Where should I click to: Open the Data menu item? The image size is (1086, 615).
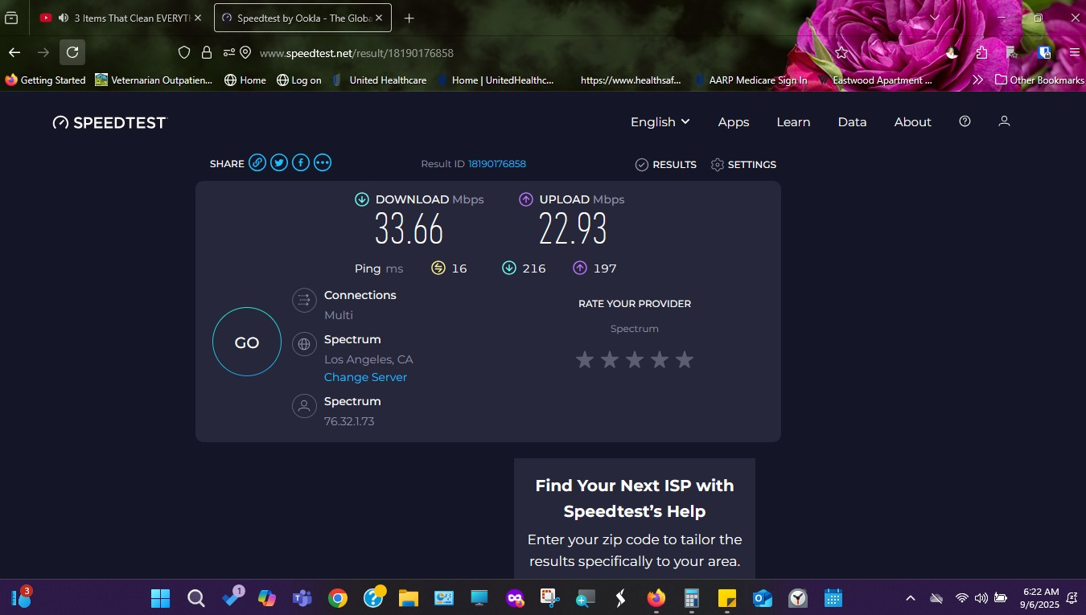click(x=852, y=122)
